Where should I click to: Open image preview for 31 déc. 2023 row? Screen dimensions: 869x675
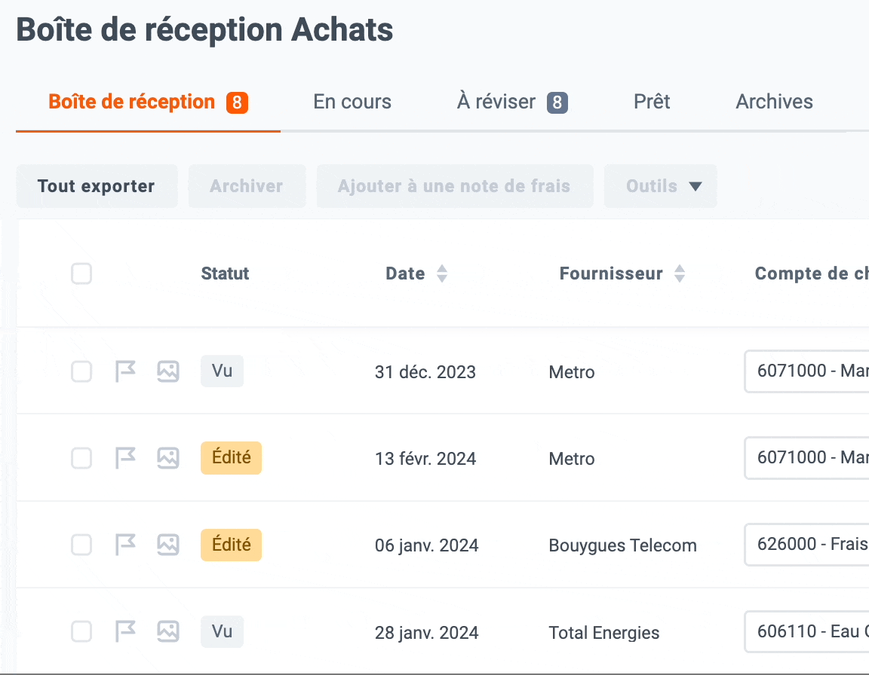click(168, 371)
